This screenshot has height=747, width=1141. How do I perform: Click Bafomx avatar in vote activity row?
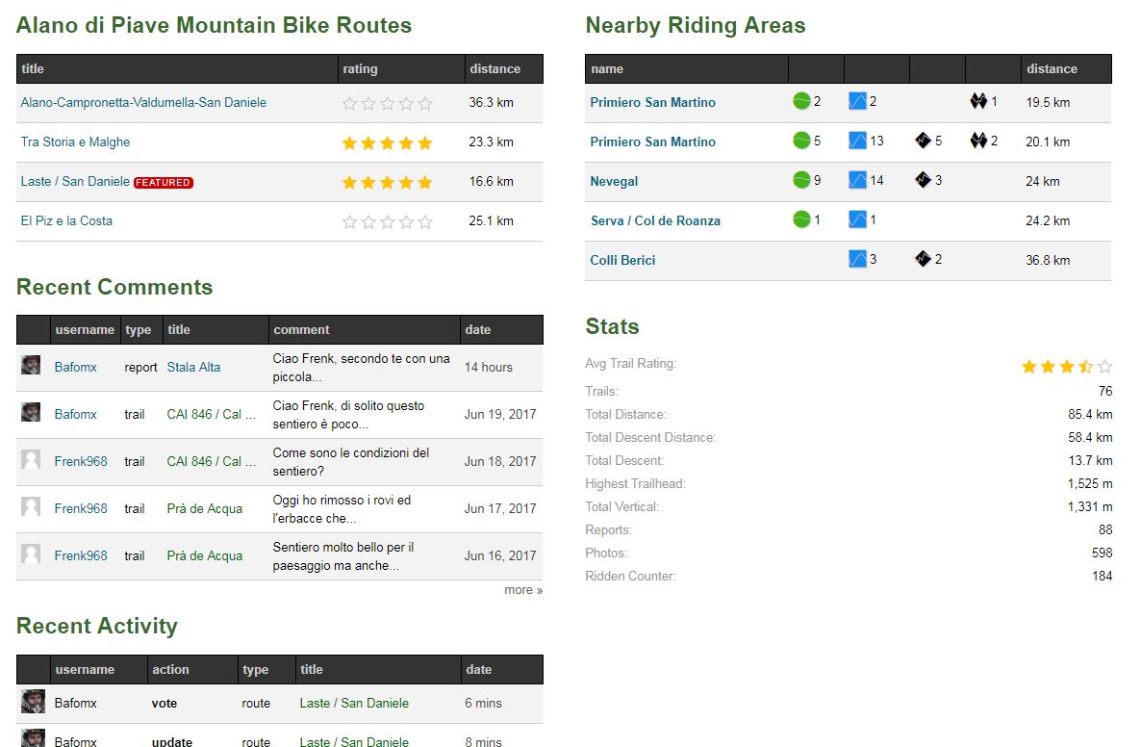point(33,701)
